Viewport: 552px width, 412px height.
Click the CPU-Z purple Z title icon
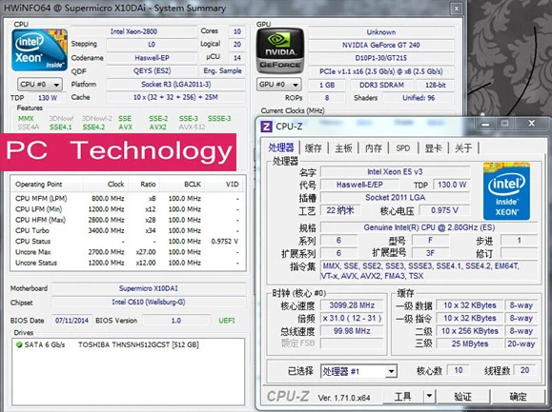[x=266, y=127]
